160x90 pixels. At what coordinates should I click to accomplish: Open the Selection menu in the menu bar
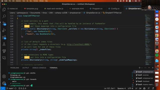coord(18,1)
